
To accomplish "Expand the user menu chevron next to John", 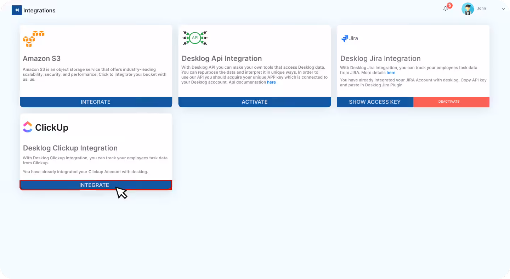I will 503,9.
